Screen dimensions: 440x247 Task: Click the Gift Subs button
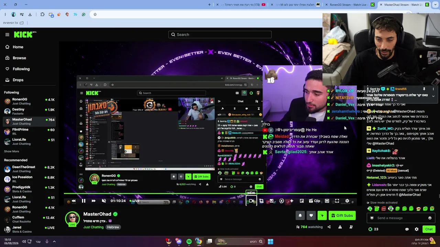point(342,215)
